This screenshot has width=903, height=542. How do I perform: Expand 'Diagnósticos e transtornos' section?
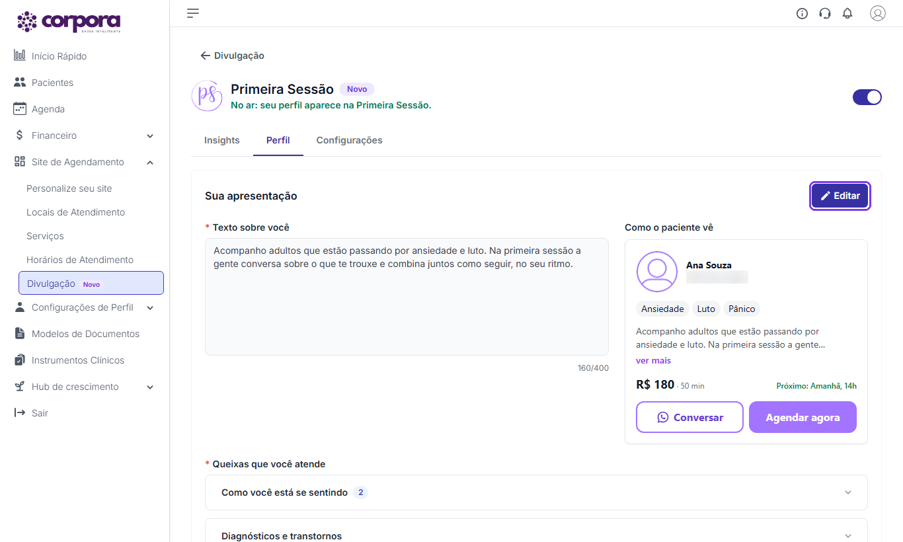click(536, 530)
